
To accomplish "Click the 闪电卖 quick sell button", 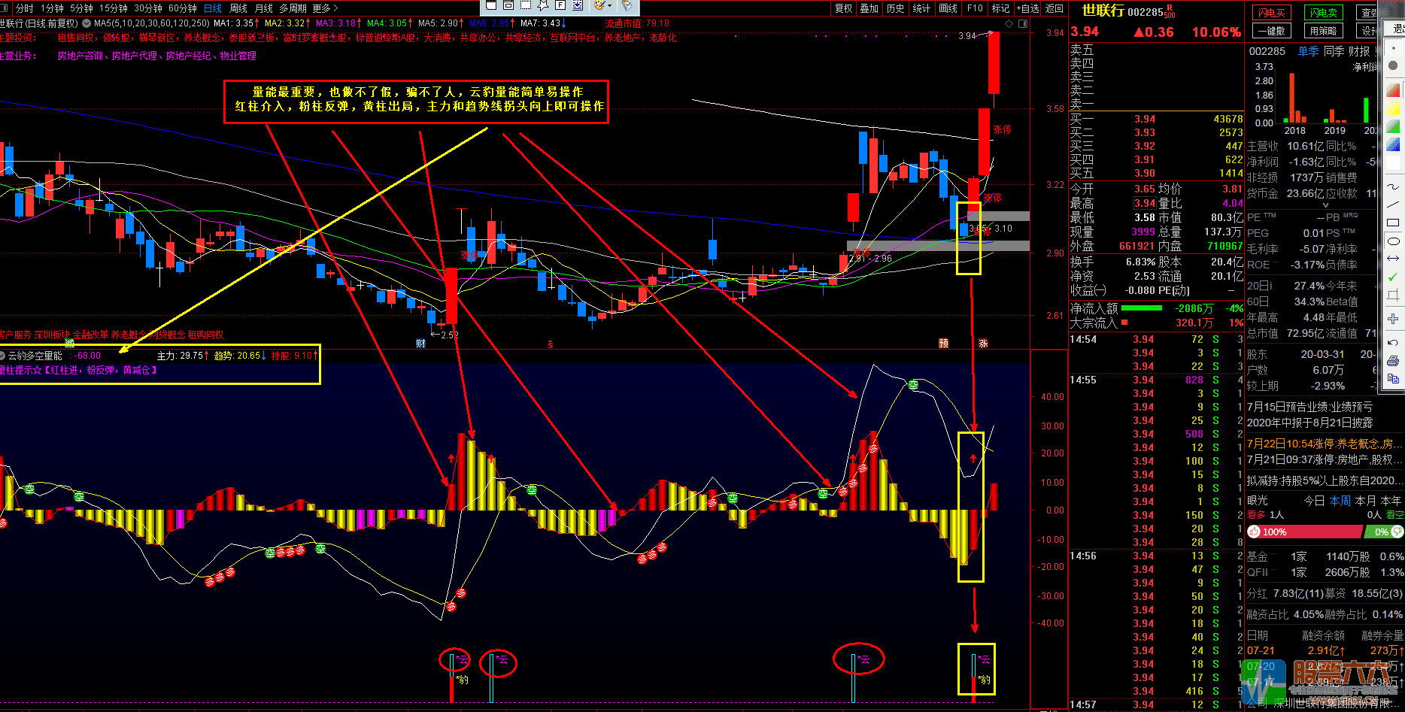I will coord(1324,13).
